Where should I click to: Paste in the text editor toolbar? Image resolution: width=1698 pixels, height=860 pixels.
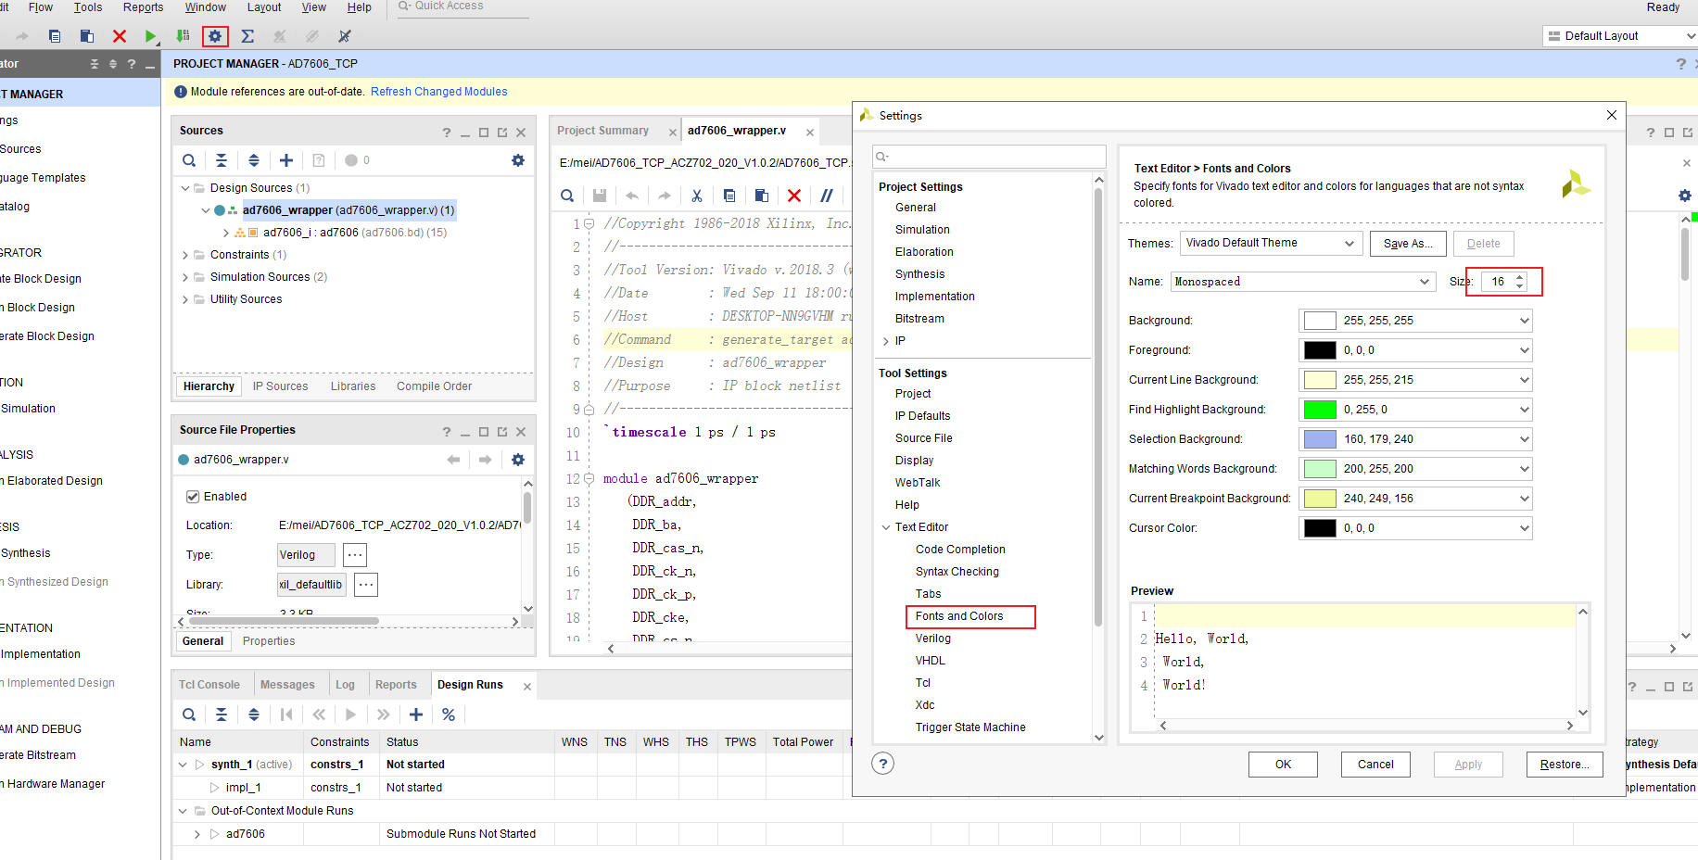click(762, 196)
